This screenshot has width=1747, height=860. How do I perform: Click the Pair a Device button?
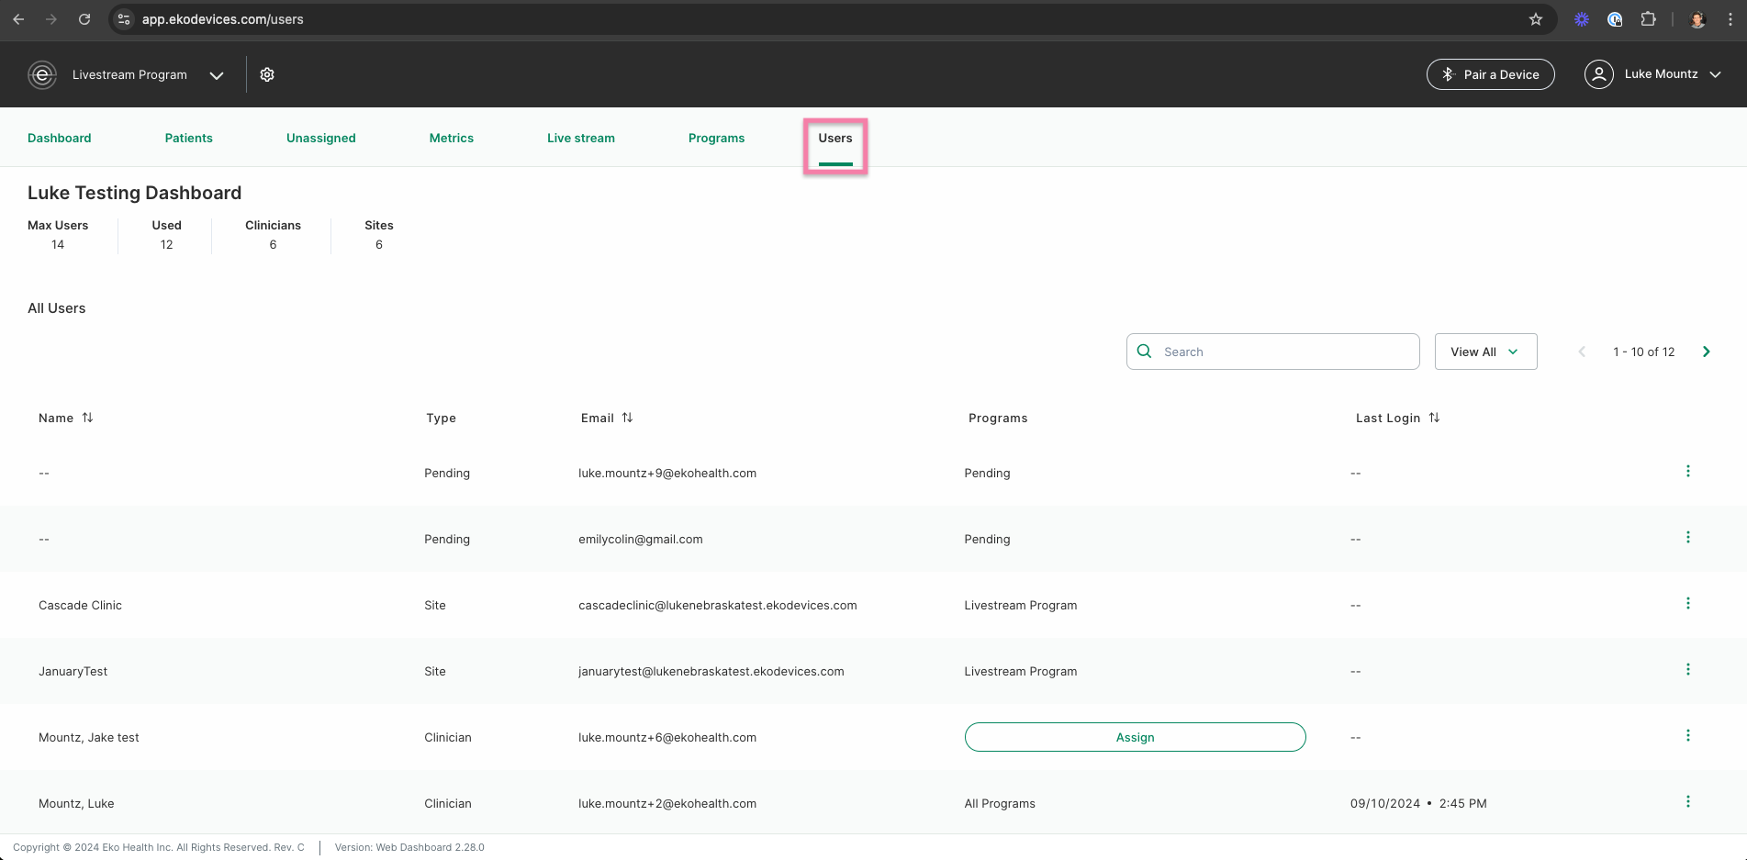coord(1490,74)
